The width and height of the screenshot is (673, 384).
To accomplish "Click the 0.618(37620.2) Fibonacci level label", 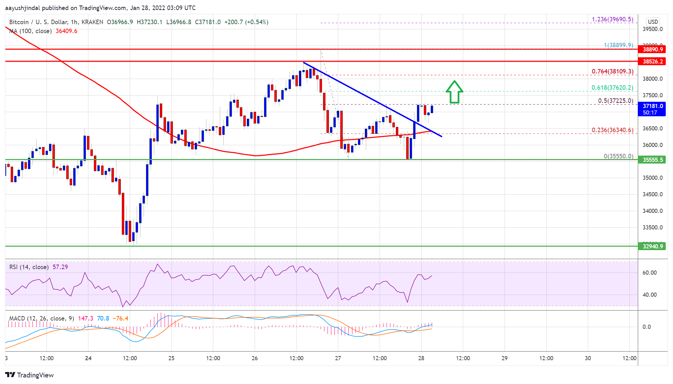I will pyautogui.click(x=612, y=88).
